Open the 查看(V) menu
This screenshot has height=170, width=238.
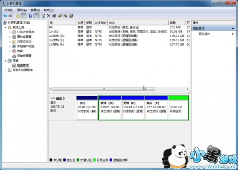pos(35,10)
